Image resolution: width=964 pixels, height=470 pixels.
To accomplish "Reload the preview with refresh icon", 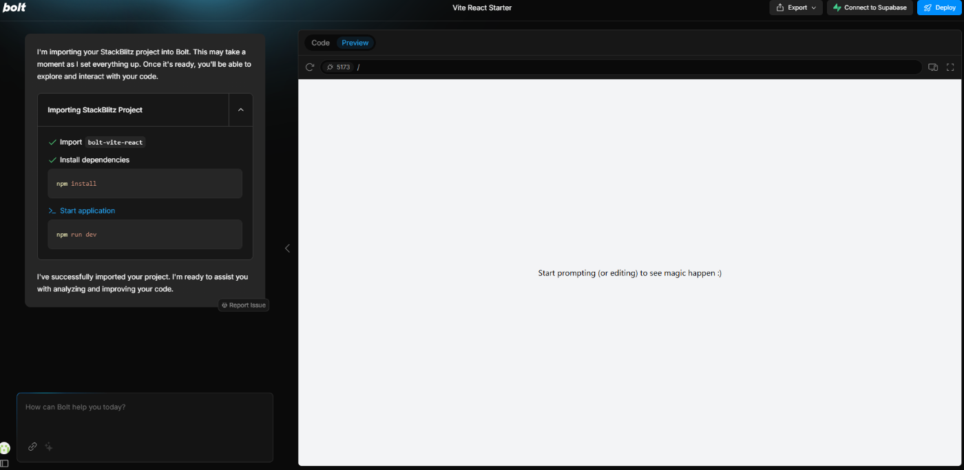I will 310,67.
